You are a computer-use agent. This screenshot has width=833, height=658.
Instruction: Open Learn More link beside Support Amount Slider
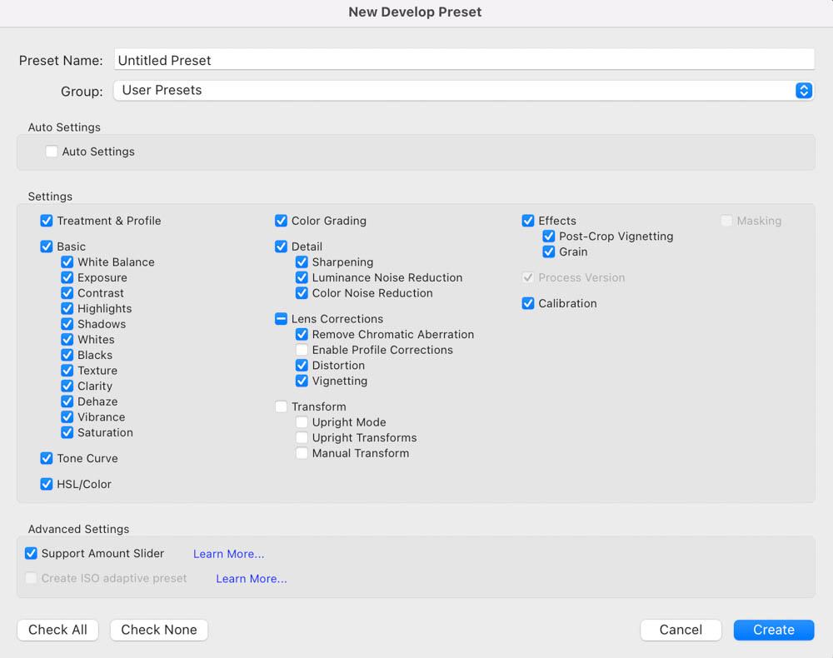(x=228, y=554)
